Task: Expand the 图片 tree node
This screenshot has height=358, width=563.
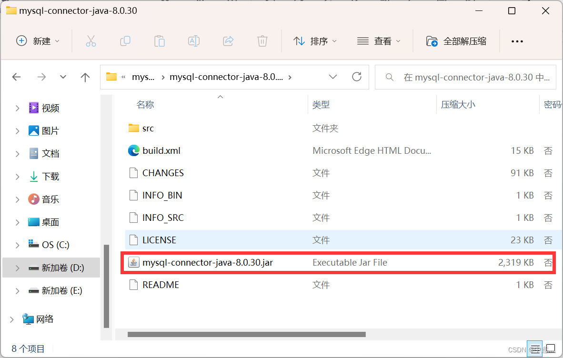Action: pos(17,131)
